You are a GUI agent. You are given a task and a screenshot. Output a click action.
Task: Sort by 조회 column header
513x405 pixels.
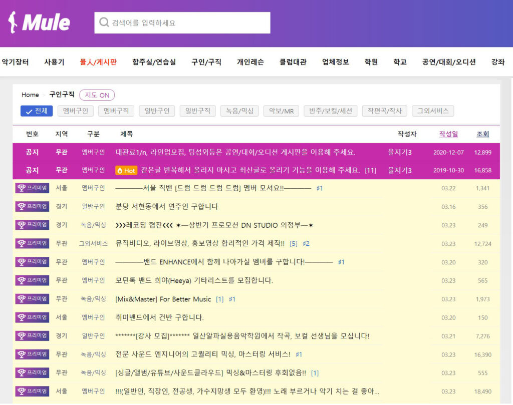pyautogui.click(x=482, y=134)
